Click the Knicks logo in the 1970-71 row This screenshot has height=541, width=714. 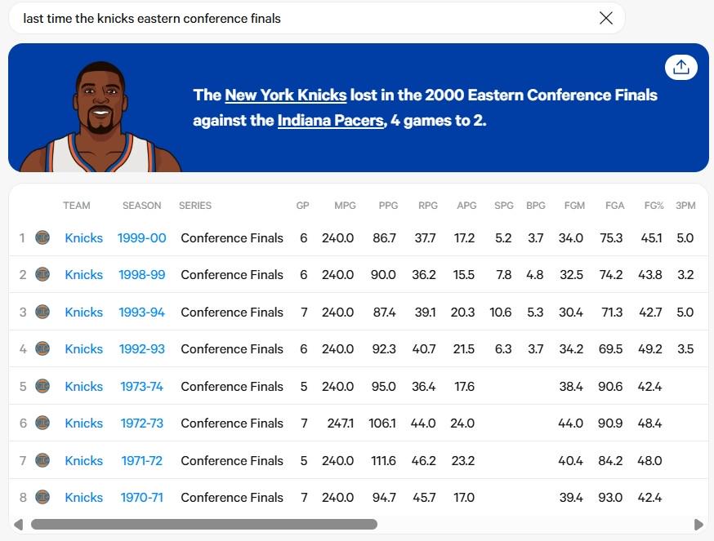point(42,497)
